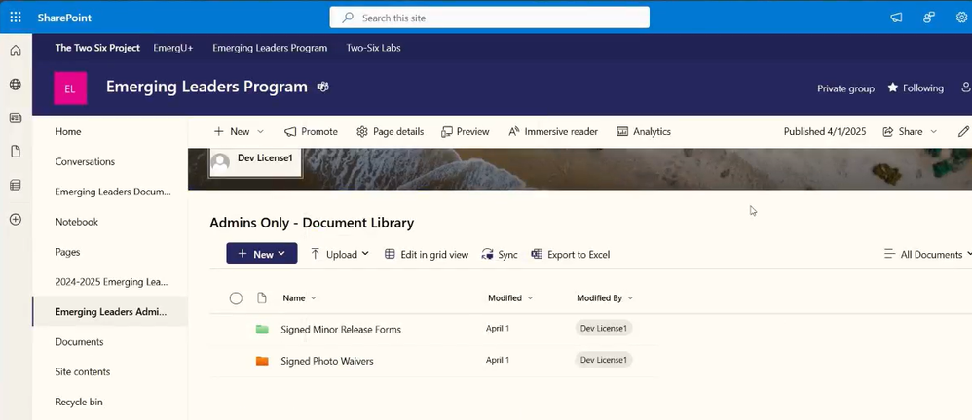Screen dimensions: 972x420
Task: Click the Published 4/1/2025 status
Action: click(x=825, y=132)
